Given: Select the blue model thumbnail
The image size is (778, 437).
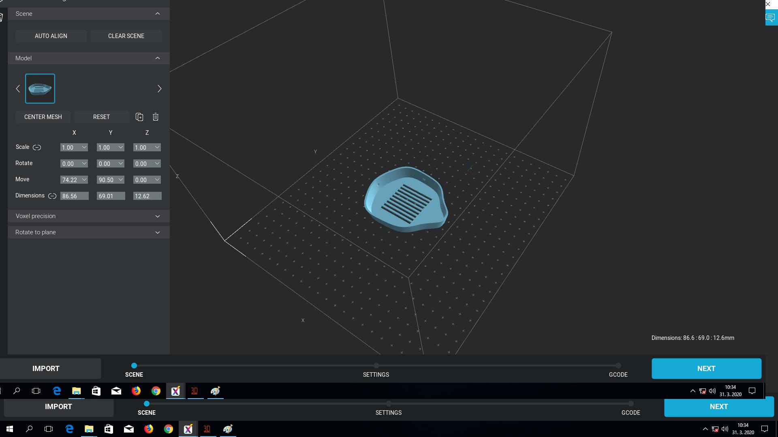Looking at the screenshot, I should 40,89.
